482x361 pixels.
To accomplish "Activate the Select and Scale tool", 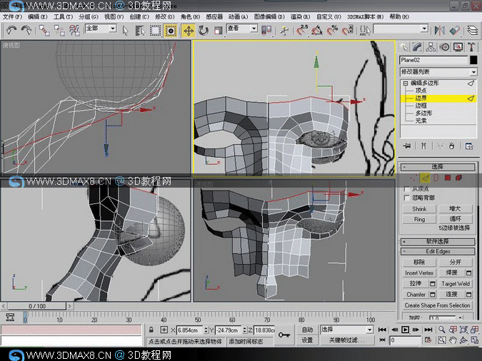I will pos(219,31).
